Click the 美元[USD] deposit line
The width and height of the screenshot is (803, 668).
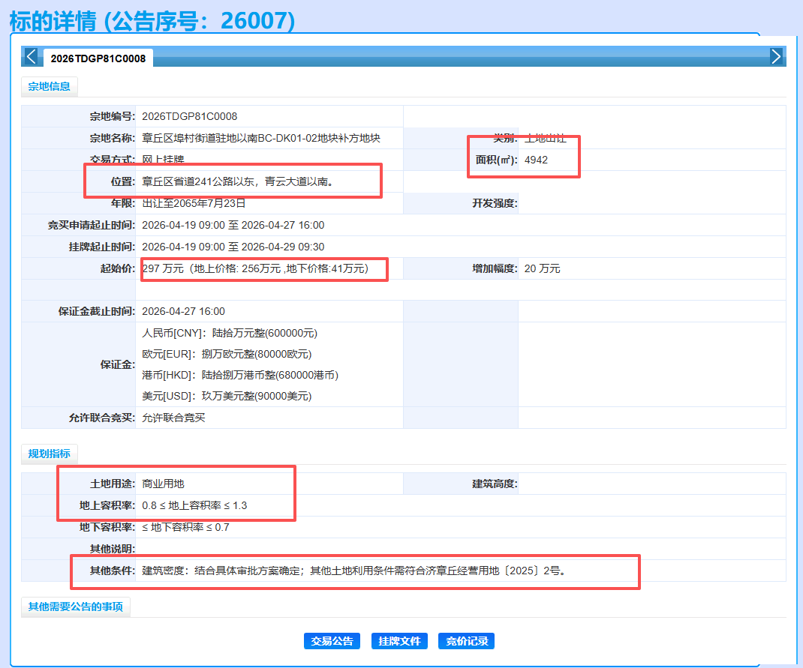(x=227, y=396)
